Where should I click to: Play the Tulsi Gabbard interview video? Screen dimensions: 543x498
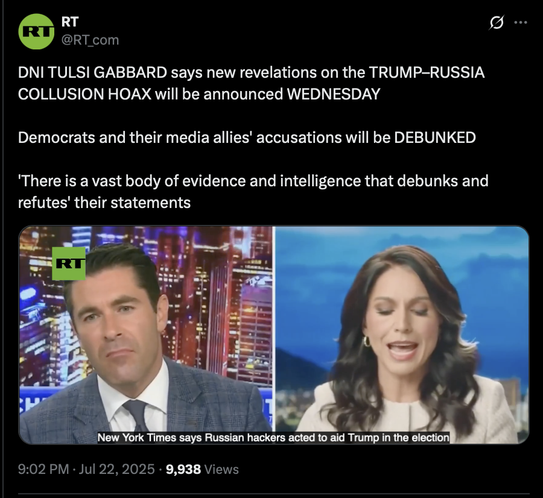coord(273,335)
